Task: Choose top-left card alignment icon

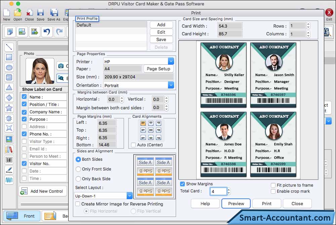Action: click(143, 123)
